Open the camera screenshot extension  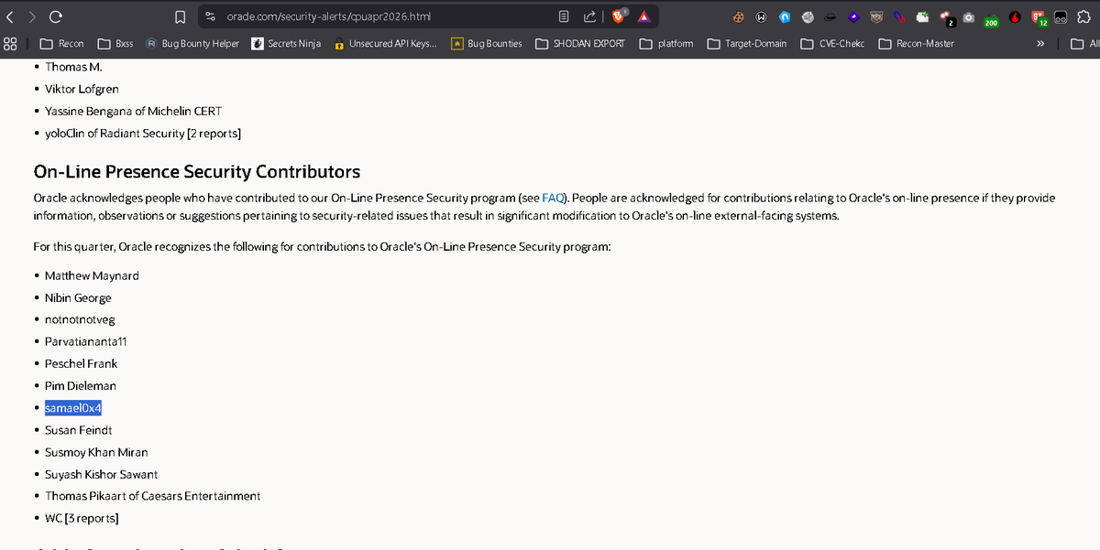coord(968,16)
